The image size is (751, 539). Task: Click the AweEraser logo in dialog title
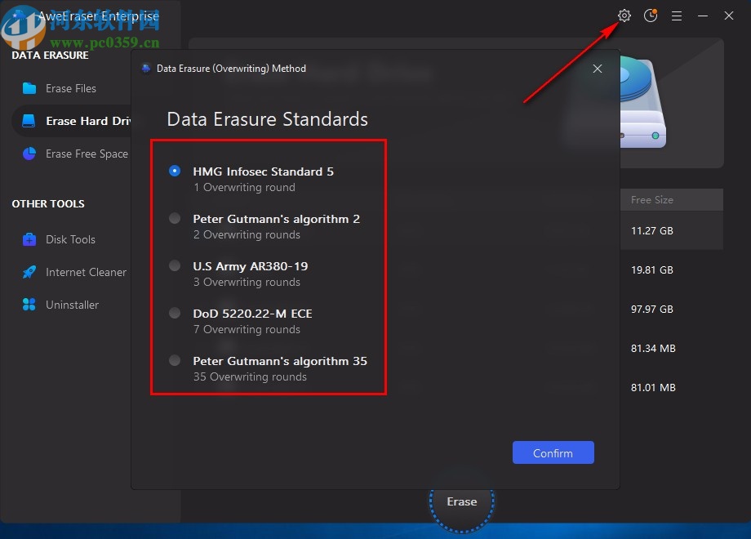pyautogui.click(x=146, y=69)
